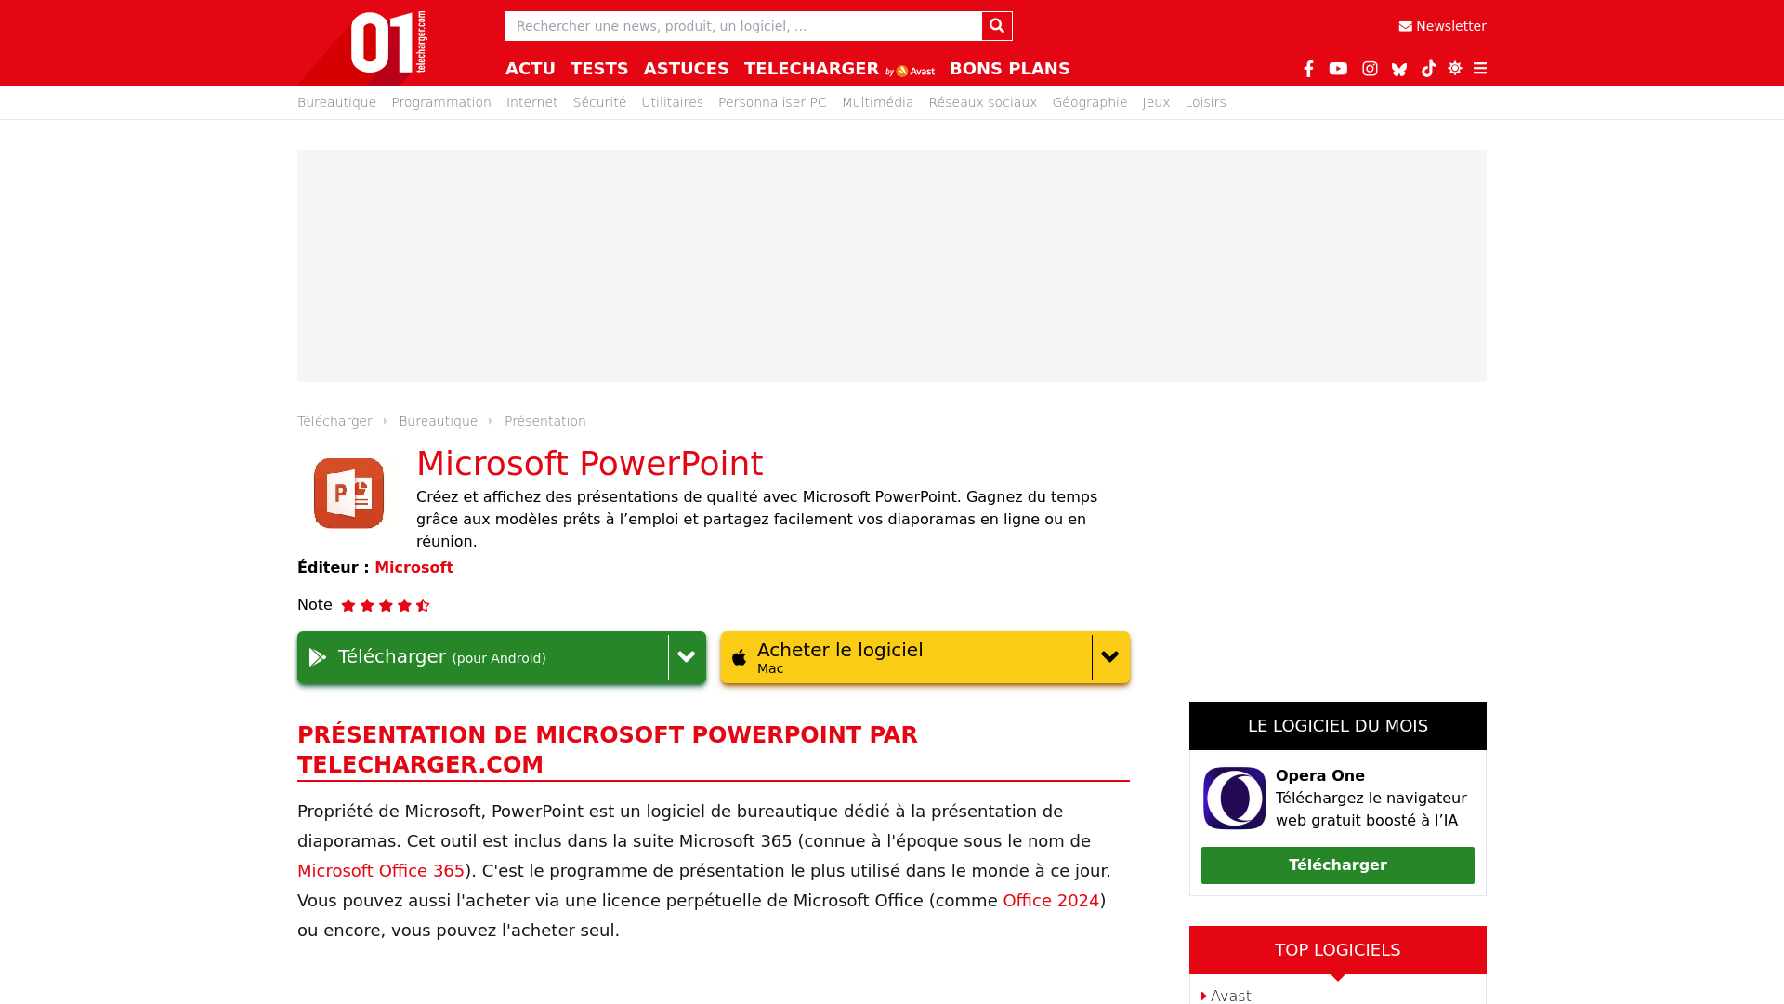Click the Newsletter envelope link
1784x1004 pixels.
point(1442,26)
